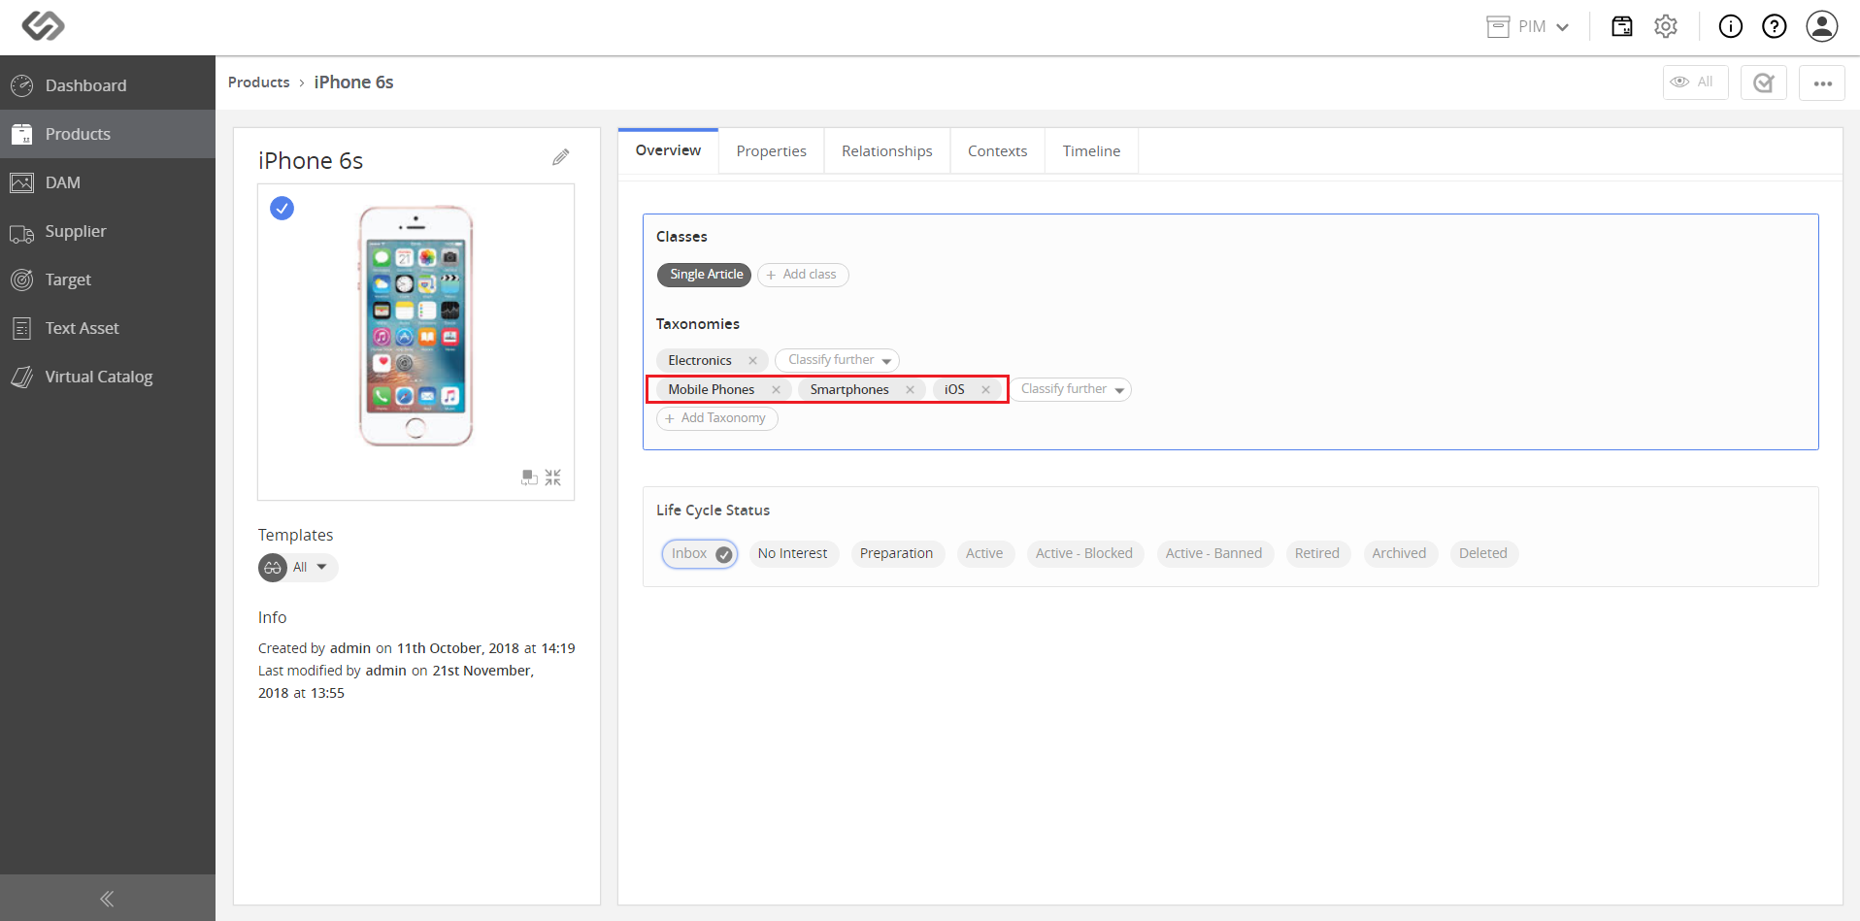This screenshot has height=921, width=1860.
Task: Open Classify further next to iOS
Action: pos(1072,389)
